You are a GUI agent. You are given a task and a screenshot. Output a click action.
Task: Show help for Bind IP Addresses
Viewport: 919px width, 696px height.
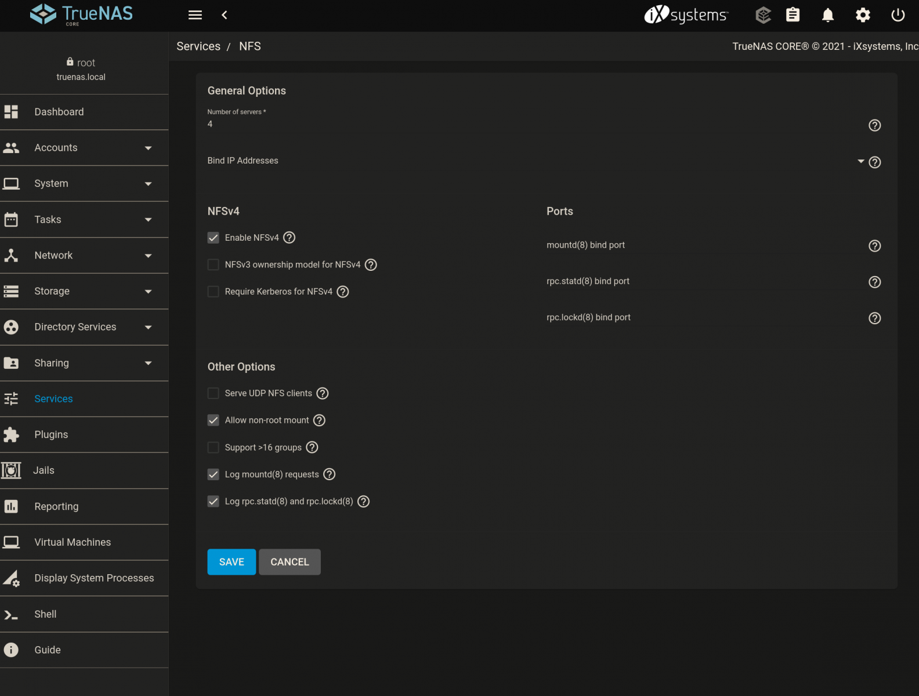click(x=875, y=162)
